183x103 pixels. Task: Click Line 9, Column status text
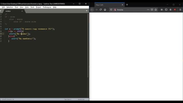pos(8,99)
